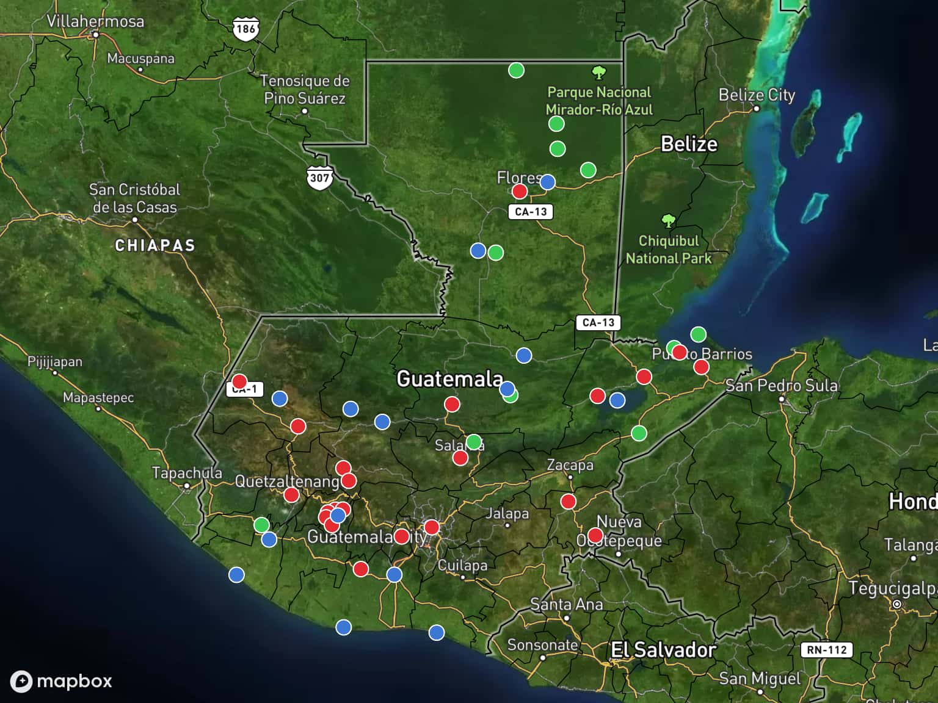This screenshot has height=703, width=938.
Task: Click the RN-112 highway shield
Action: tap(827, 650)
